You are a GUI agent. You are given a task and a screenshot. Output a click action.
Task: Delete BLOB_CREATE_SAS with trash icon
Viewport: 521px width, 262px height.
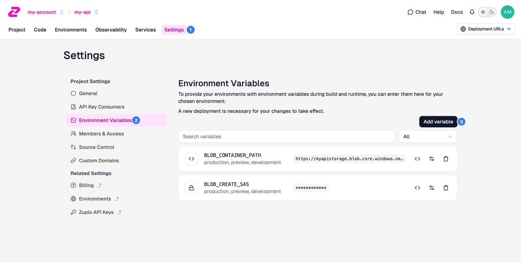pyautogui.click(x=446, y=188)
